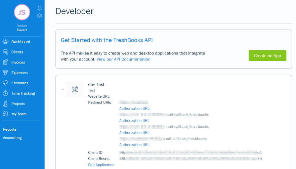Screen dimensions: 296x169
Task: Click the second Authorization URL link
Action: pyautogui.click(x=134, y=121)
